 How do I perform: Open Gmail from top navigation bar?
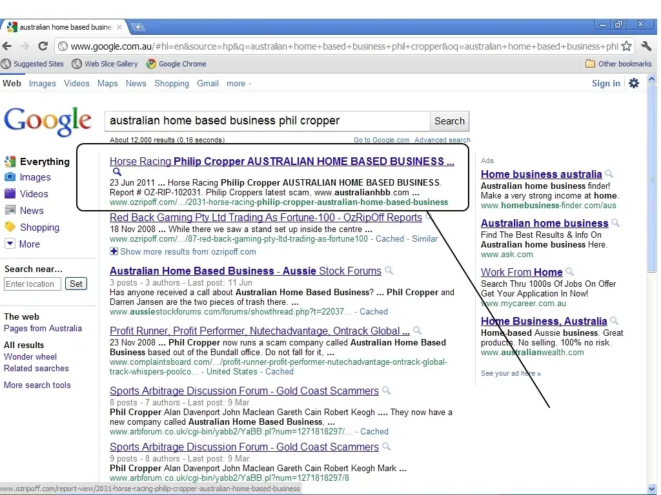point(208,83)
